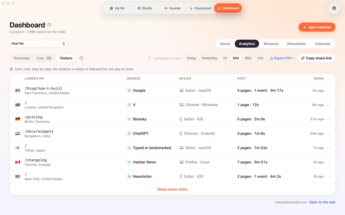Click the X source icon
Screen dimensions: 345x215
point(129,105)
